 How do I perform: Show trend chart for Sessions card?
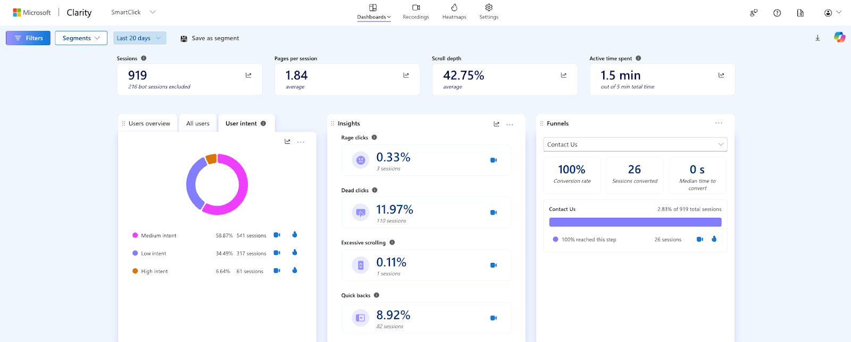[x=248, y=75]
